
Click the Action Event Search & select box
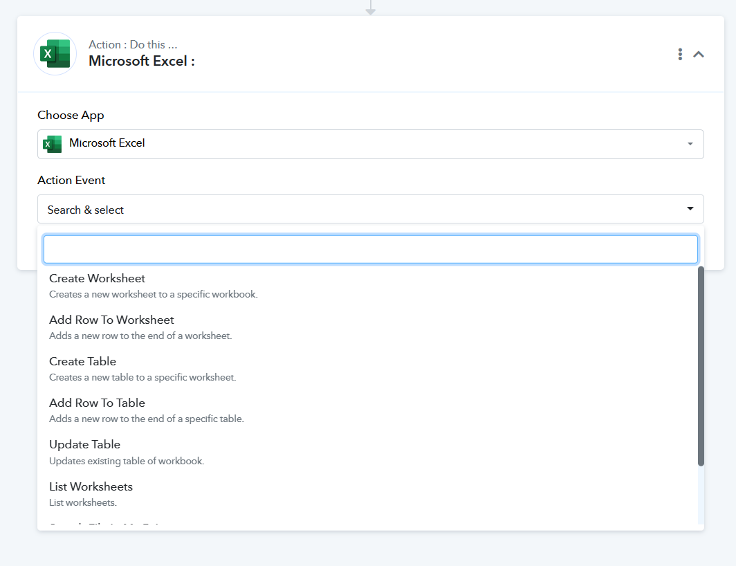pos(370,209)
